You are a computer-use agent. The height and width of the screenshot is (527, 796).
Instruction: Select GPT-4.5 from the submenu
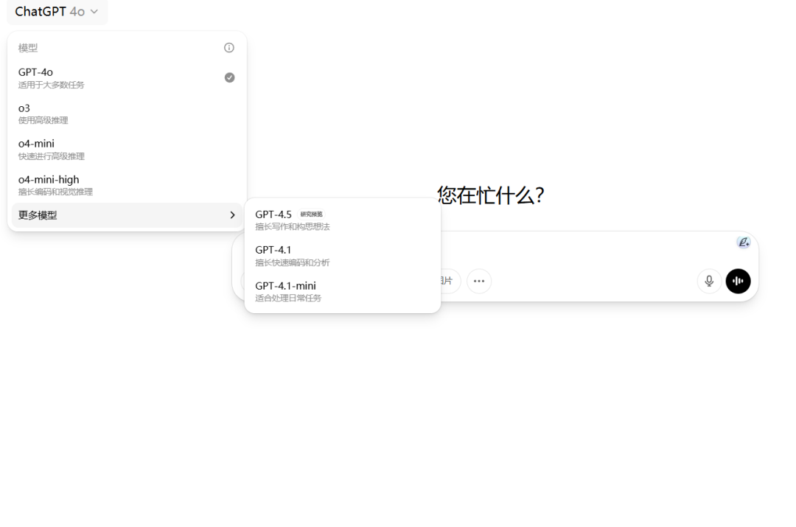[343, 220]
